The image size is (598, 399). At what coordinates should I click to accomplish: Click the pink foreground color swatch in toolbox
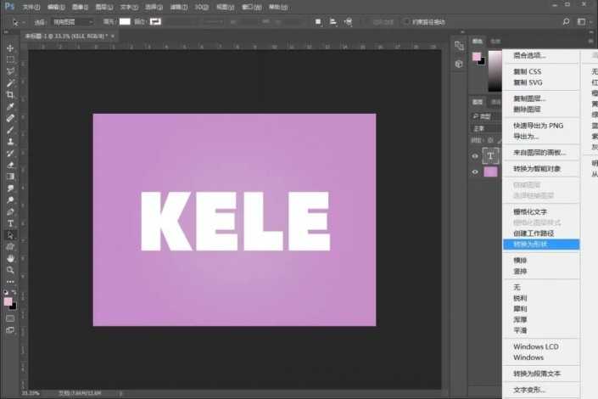click(8, 301)
